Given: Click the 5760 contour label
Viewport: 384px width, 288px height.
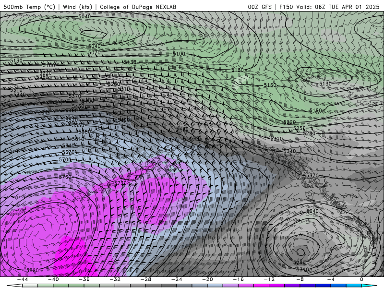Looking at the screenshot, I should (x=65, y=177).
